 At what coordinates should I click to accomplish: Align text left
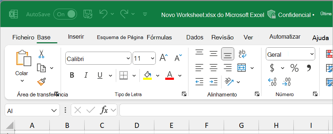tap(199, 68)
